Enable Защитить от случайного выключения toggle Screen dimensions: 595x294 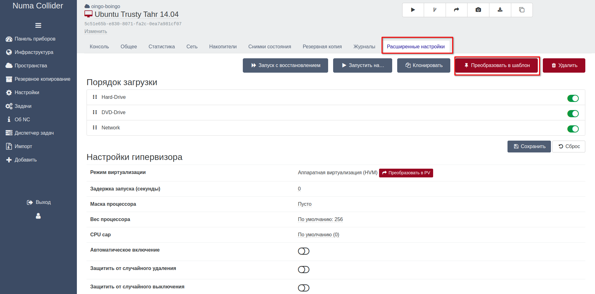tap(303, 288)
